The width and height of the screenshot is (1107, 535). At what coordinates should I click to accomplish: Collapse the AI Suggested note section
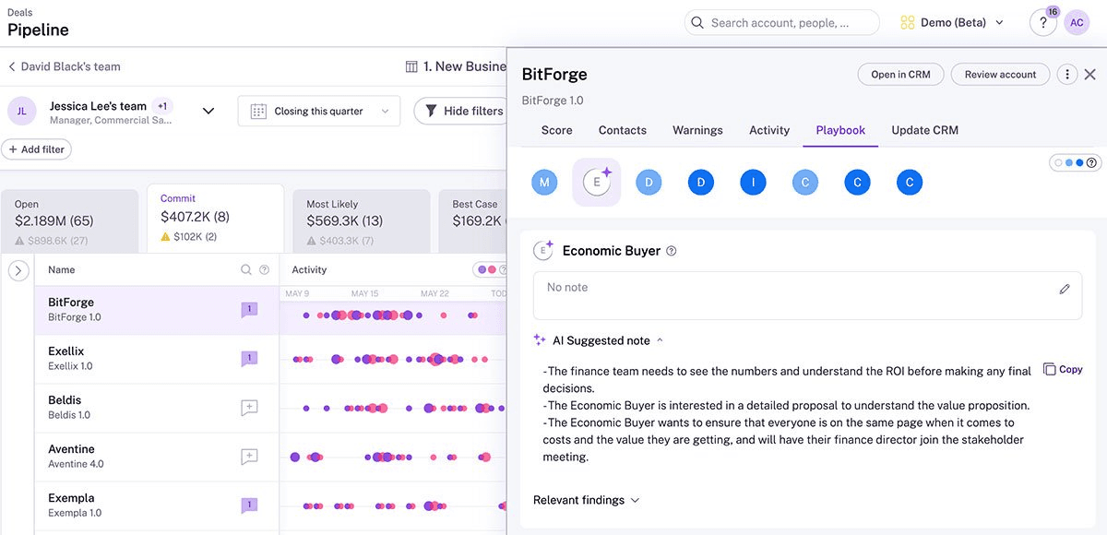point(660,340)
